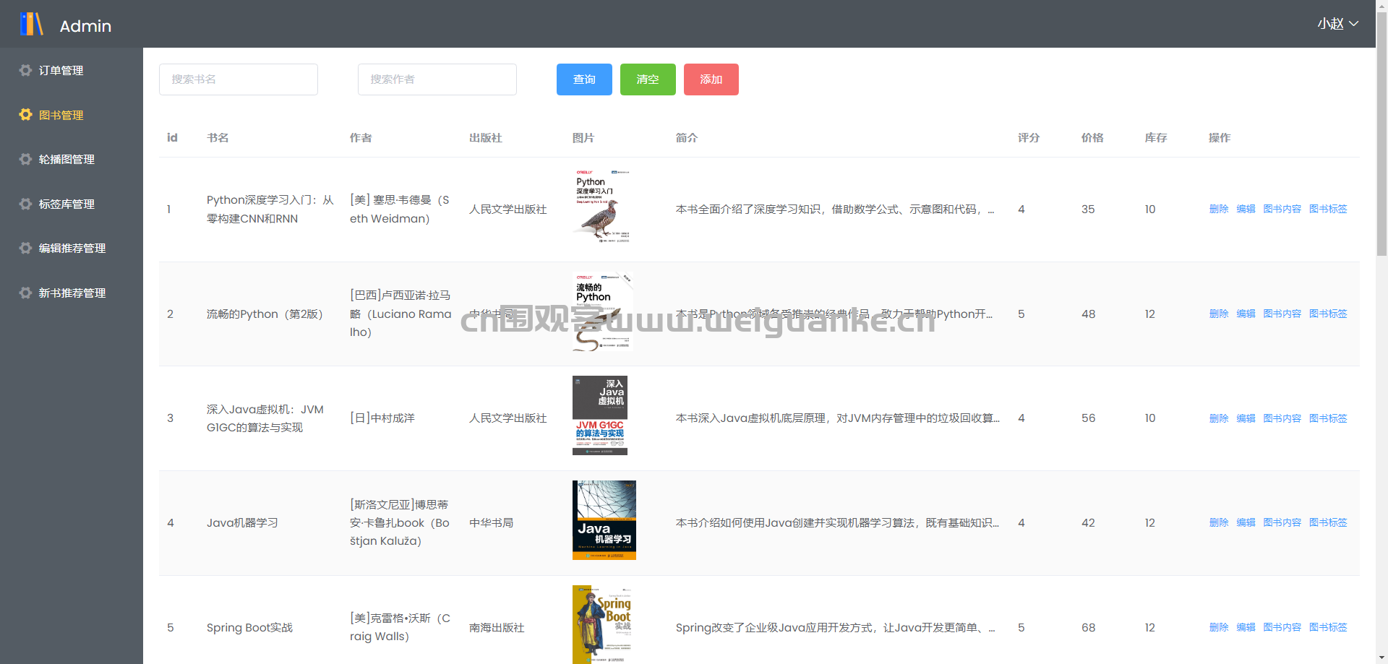
Task: Go to 轮播图管理 menu item
Action: click(67, 159)
